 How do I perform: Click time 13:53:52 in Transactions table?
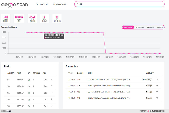click(72, 79)
